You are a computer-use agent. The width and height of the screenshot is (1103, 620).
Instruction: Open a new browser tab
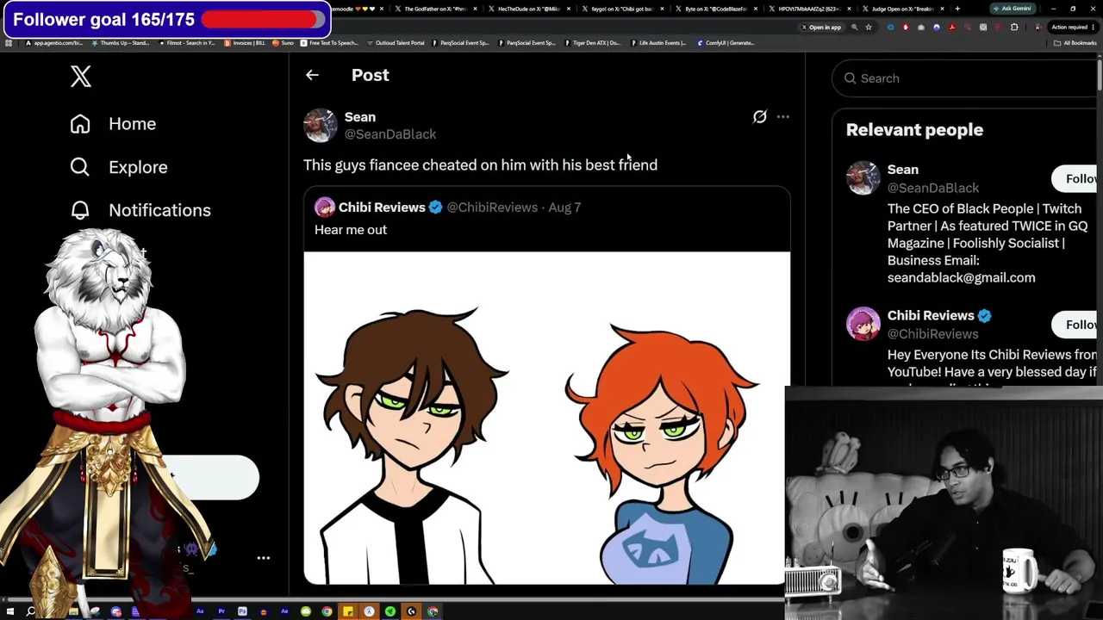click(957, 9)
